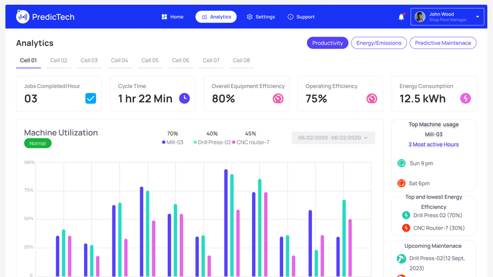Viewport: 493px width, 277px height.
Task: Click the Energy Consumption lightning bolt icon
Action: (x=465, y=98)
